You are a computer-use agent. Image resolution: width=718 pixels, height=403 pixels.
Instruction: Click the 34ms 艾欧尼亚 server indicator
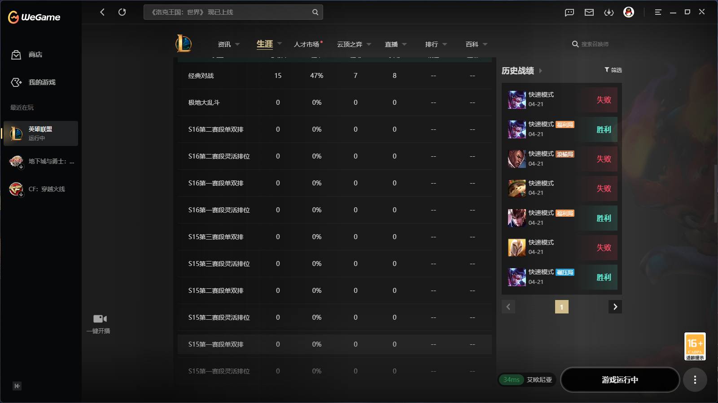tap(527, 380)
